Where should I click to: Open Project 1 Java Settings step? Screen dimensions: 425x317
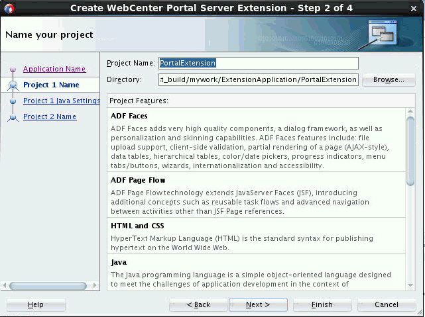62,101
